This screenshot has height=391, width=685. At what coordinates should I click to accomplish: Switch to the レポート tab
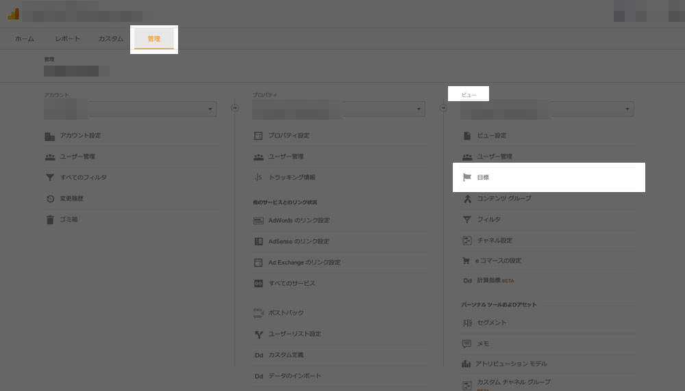[x=67, y=39]
